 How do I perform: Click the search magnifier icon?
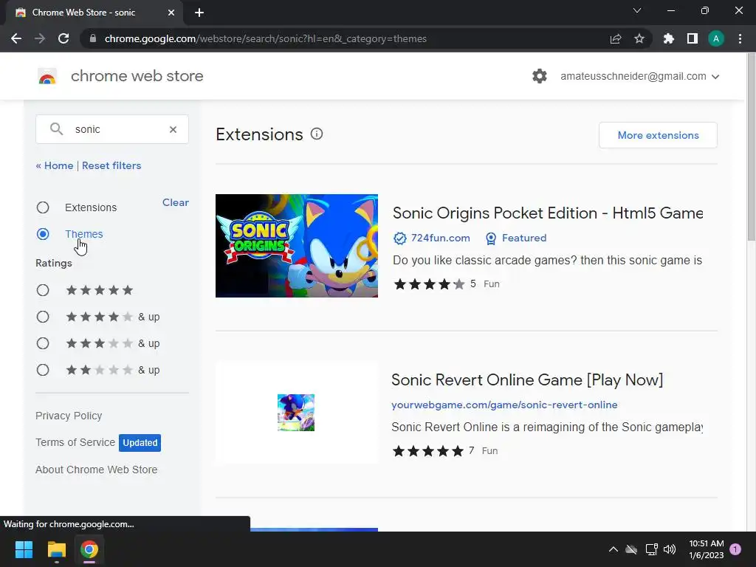[56, 129]
